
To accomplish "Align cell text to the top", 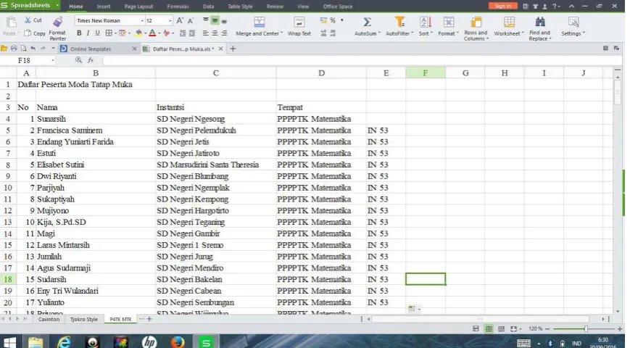I will pyautogui.click(x=206, y=20).
